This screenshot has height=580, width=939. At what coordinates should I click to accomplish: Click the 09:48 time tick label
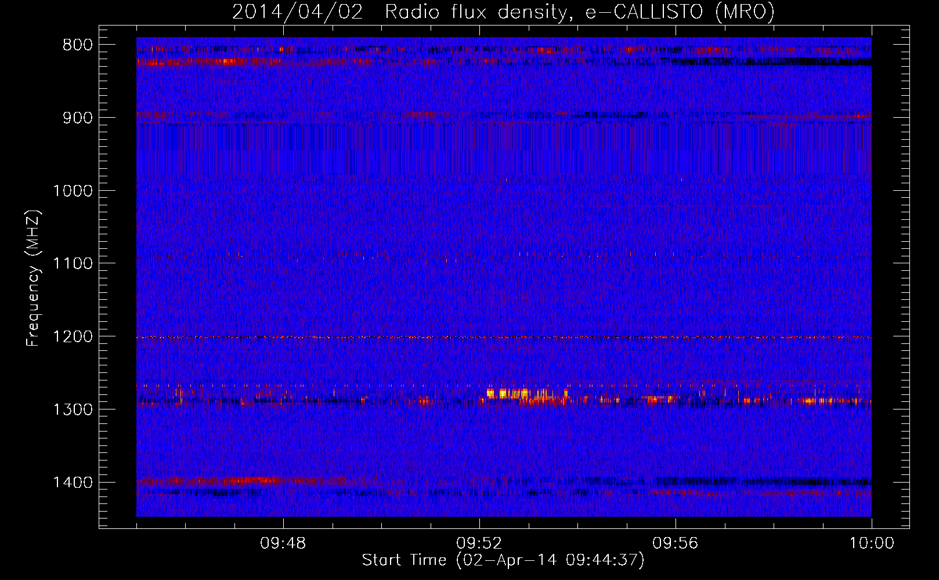tap(283, 543)
